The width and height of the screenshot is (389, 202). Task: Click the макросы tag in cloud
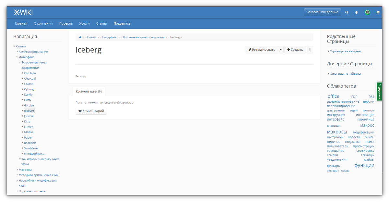[x=337, y=132]
